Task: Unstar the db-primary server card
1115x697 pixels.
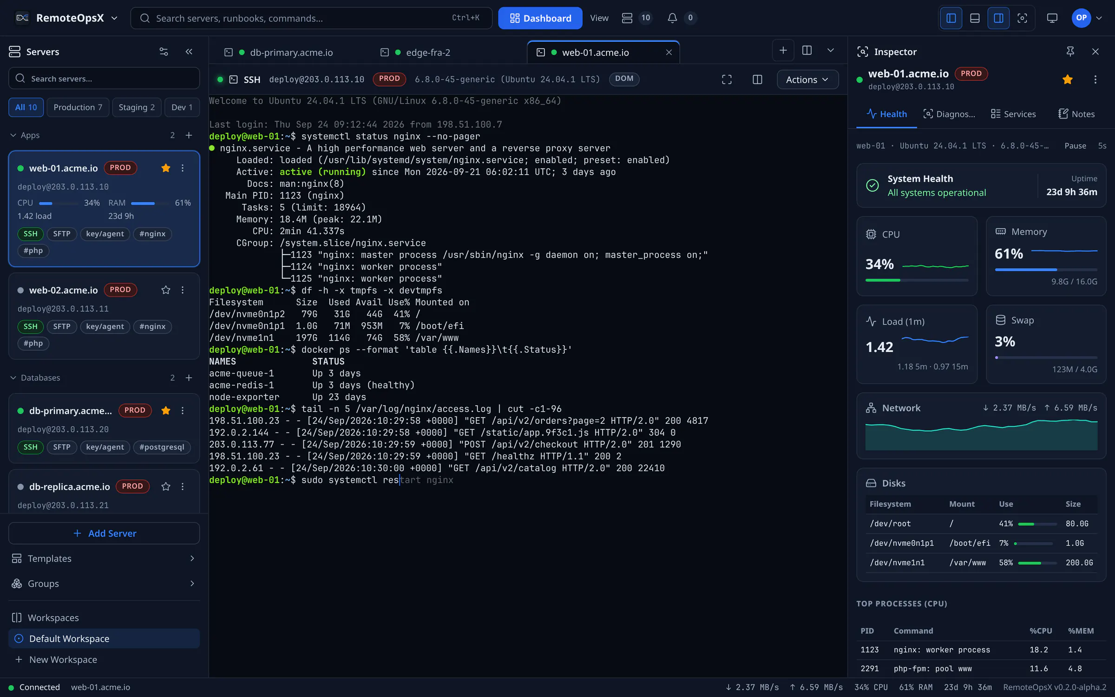Action: click(x=165, y=411)
